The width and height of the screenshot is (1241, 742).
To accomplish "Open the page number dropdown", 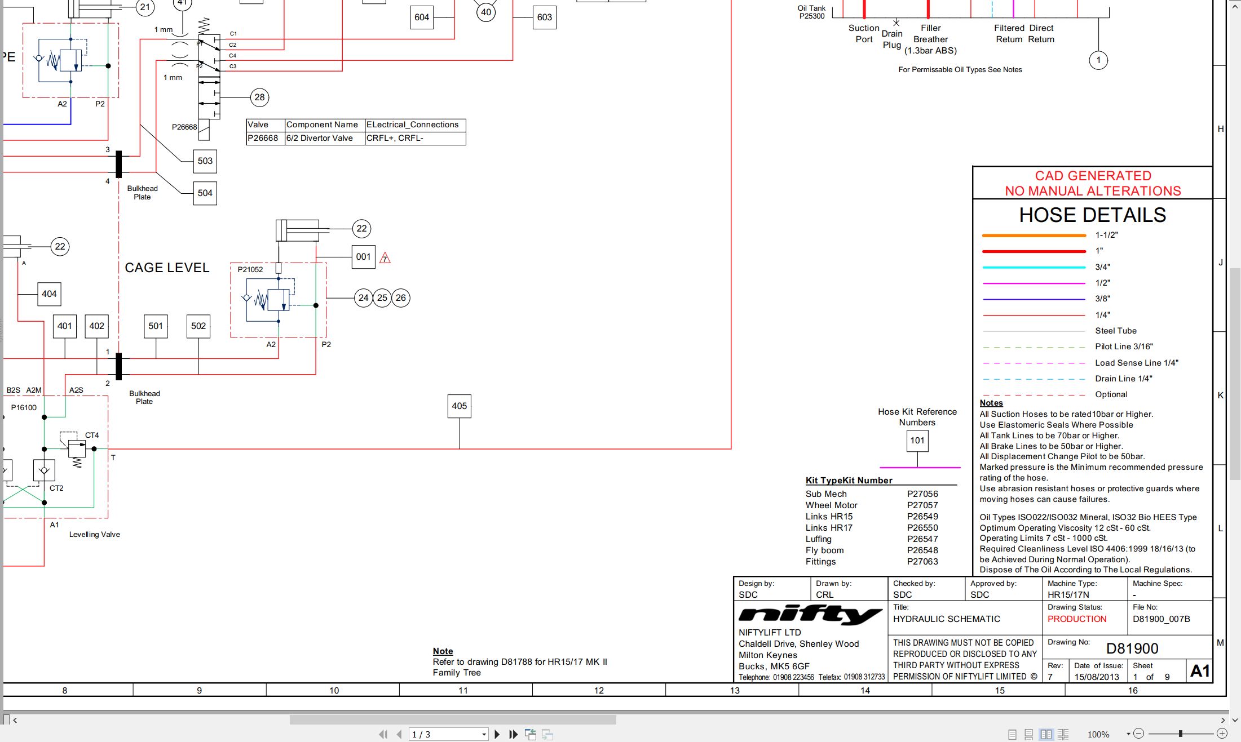I will click(x=484, y=734).
